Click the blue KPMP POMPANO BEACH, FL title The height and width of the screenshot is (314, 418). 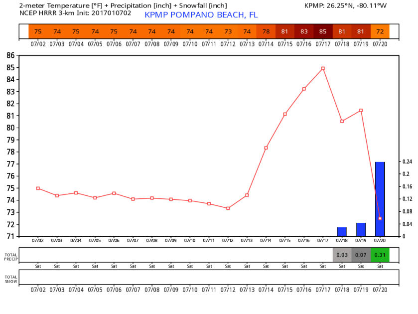(201, 15)
